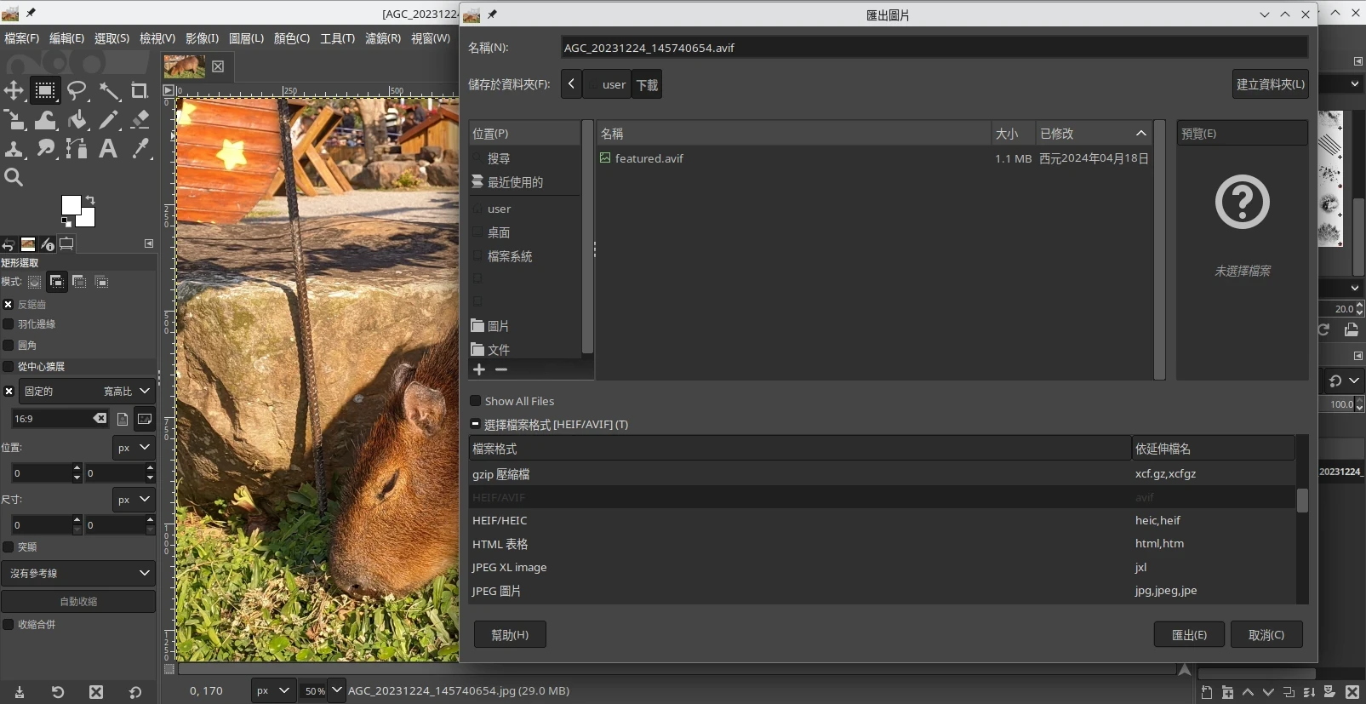Open the Layer menu
This screenshot has width=1366, height=704.
(246, 38)
